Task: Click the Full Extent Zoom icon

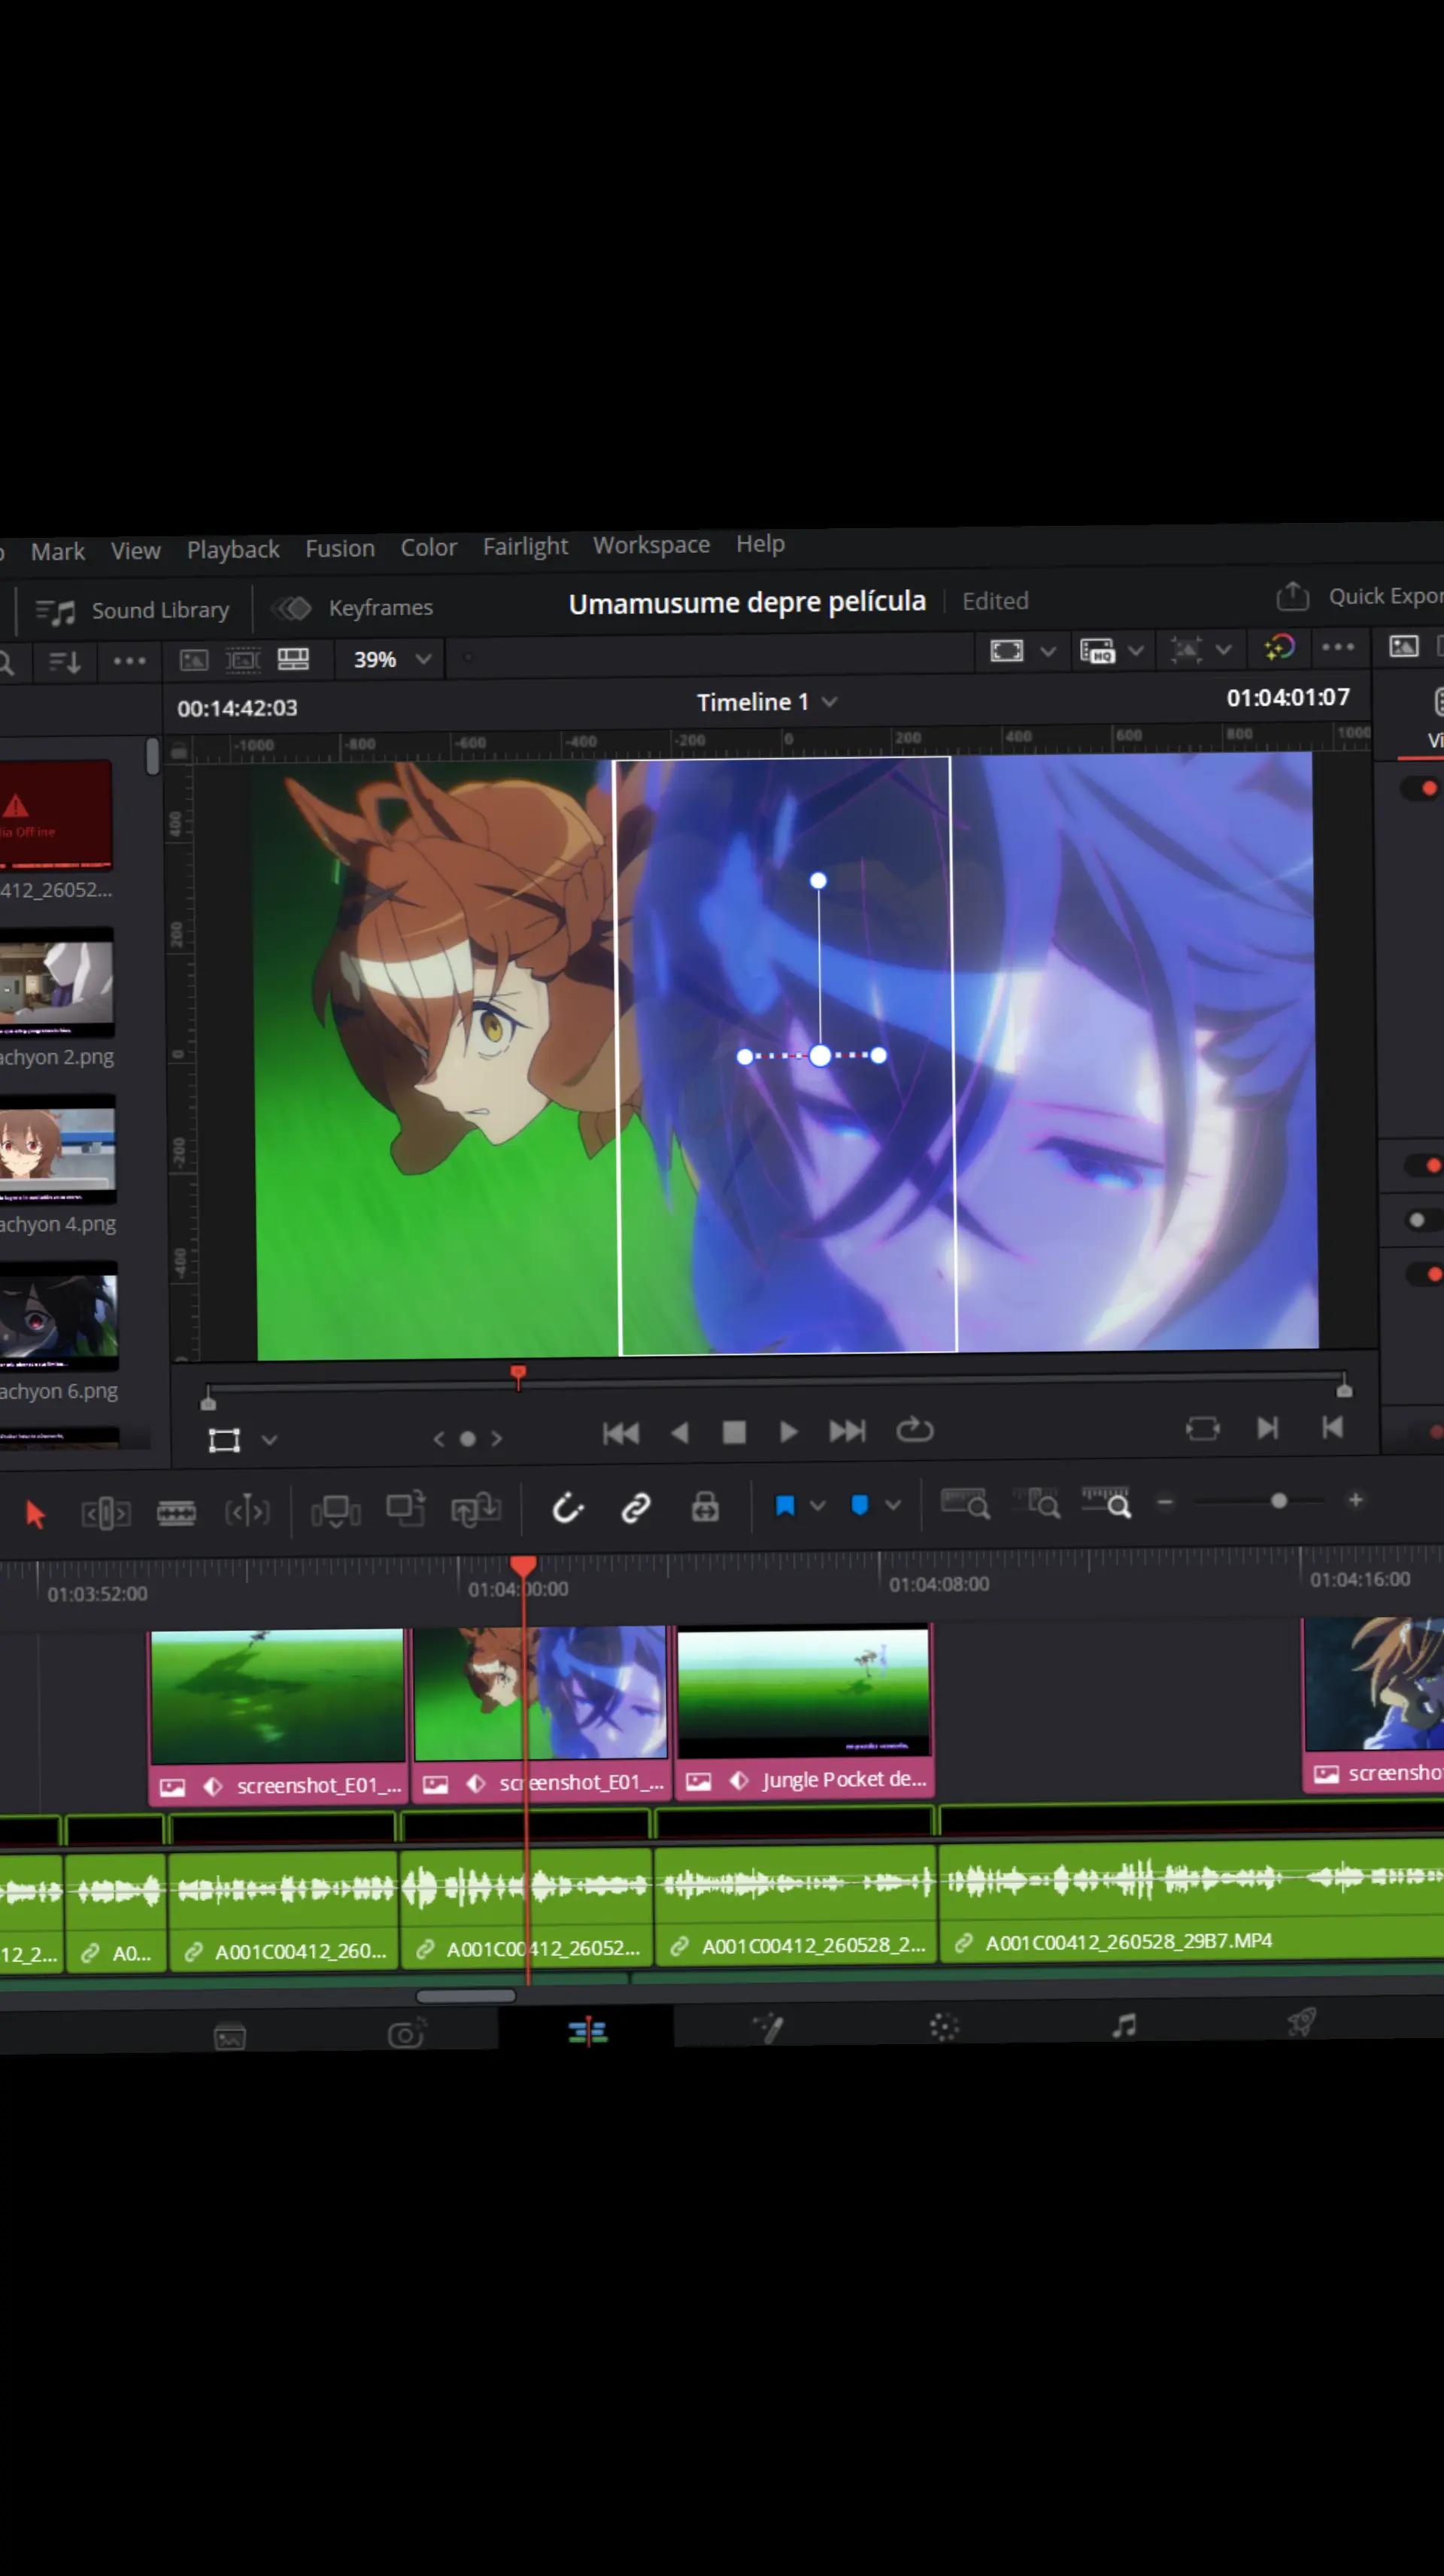Action: [965, 1503]
